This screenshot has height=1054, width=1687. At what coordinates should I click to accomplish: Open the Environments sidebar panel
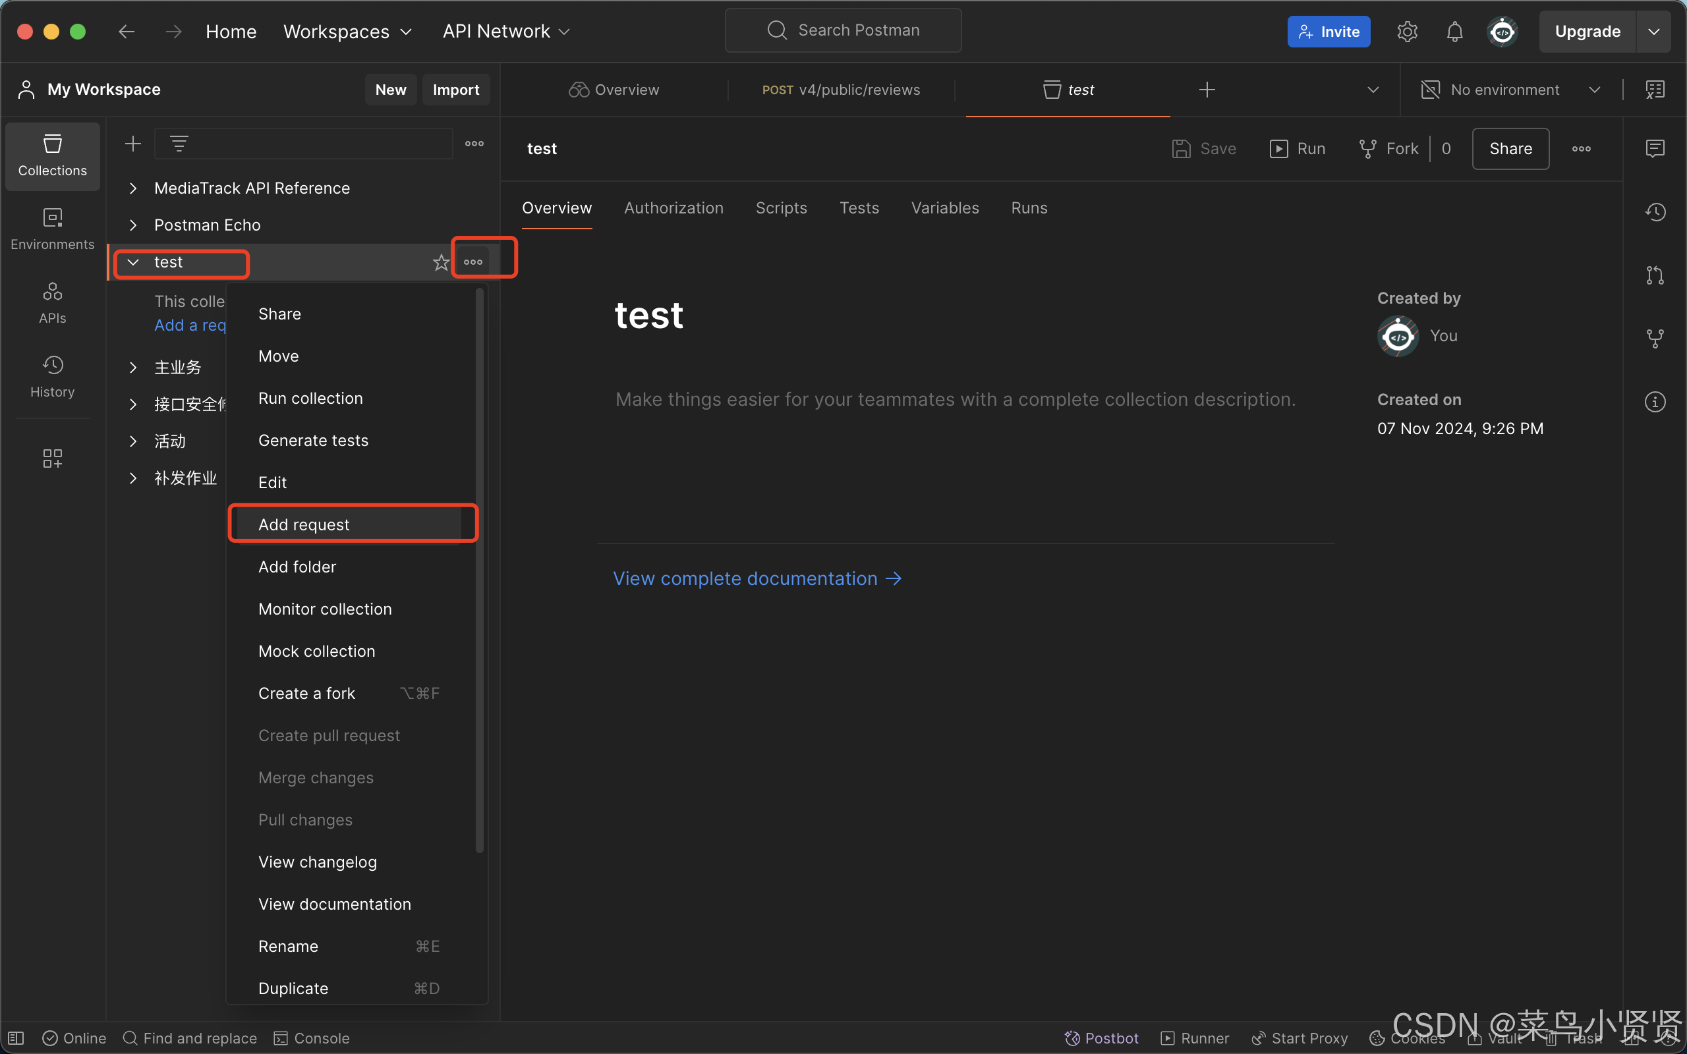click(x=52, y=228)
